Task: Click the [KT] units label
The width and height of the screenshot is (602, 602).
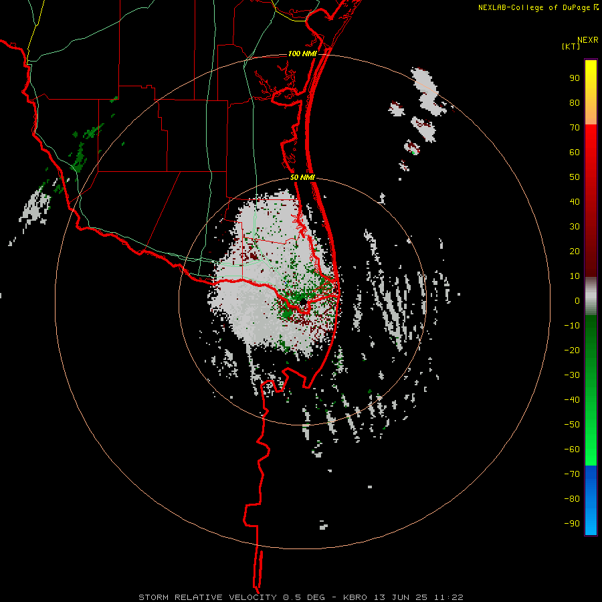Action: coord(571,46)
